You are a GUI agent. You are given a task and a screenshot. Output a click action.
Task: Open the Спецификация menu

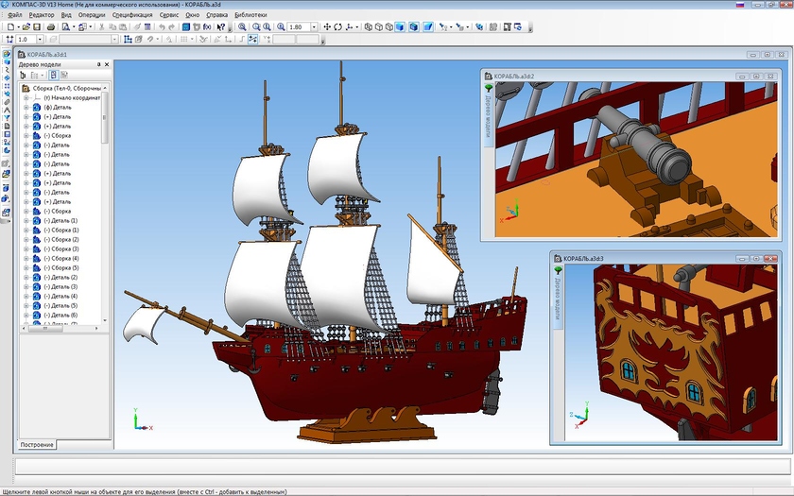132,16
